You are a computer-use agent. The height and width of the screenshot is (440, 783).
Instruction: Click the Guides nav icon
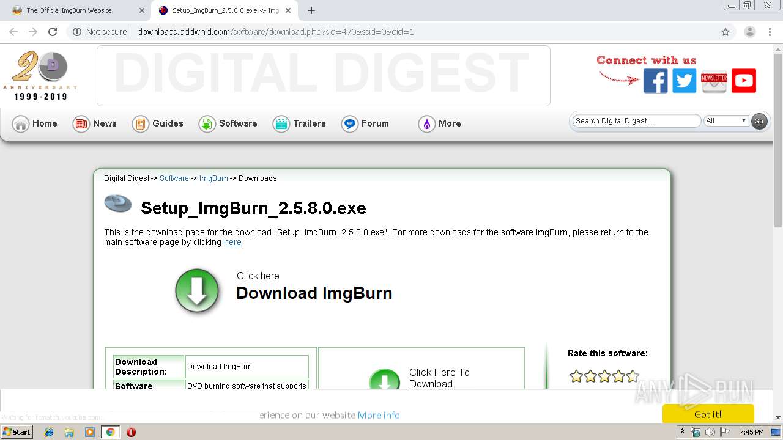pyautogui.click(x=140, y=124)
